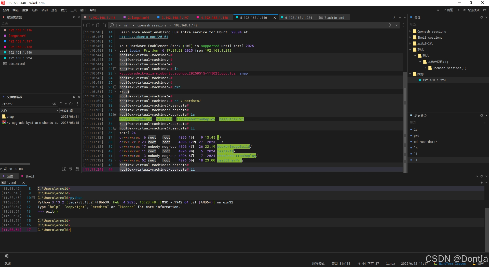This screenshot has width=489, height=267.
Task: Expand the Openssh sessions(1) folder
Action: point(425,68)
